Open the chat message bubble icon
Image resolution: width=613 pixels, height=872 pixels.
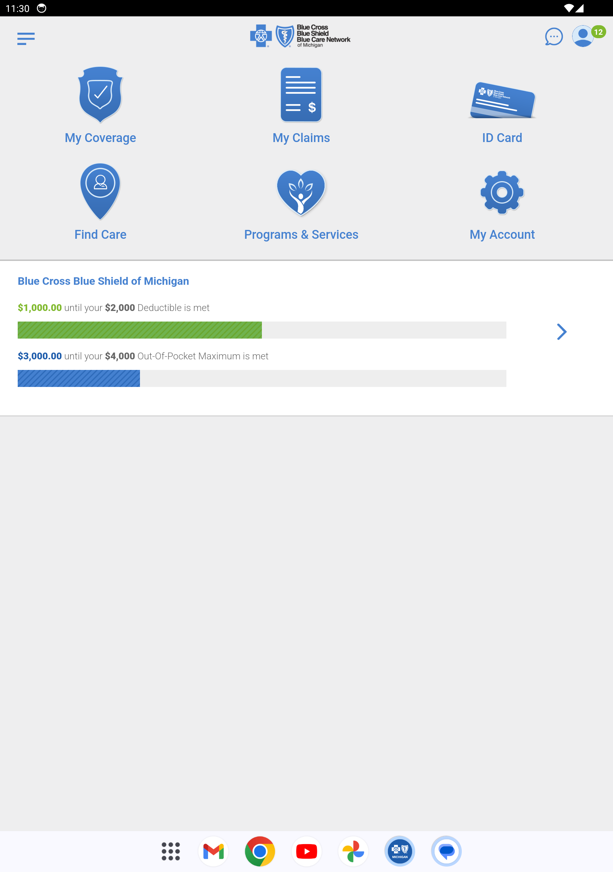[x=553, y=37]
